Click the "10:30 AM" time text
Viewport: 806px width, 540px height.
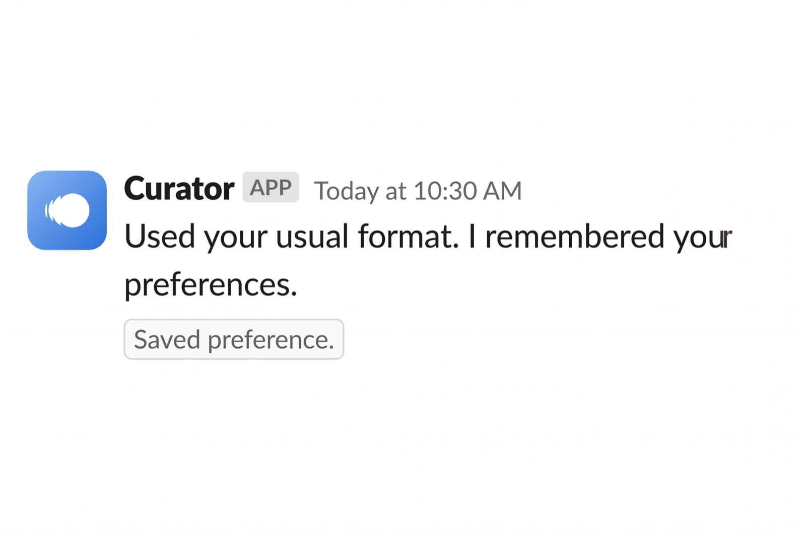pos(468,191)
